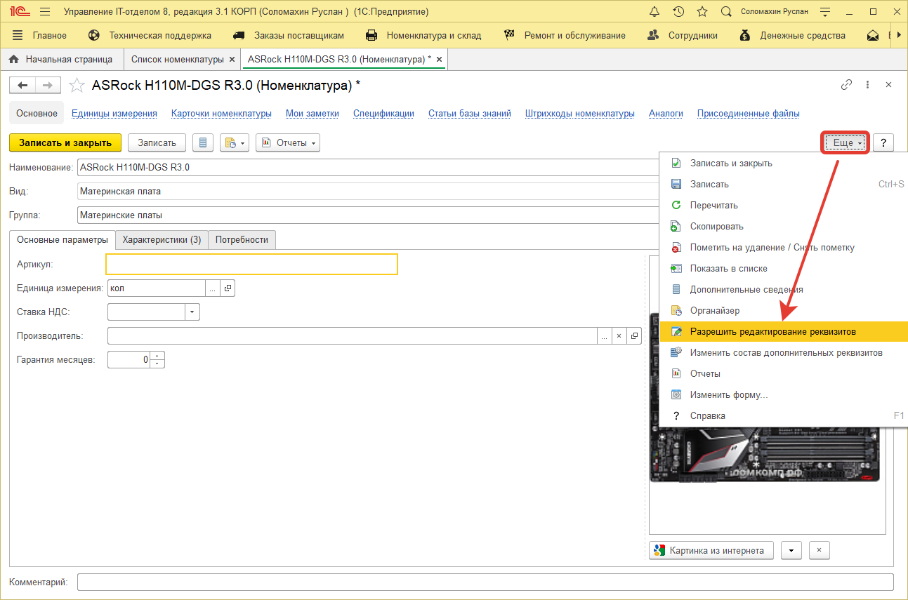Open the history clock icon
Screen dimensions: 908x600
tap(678, 12)
